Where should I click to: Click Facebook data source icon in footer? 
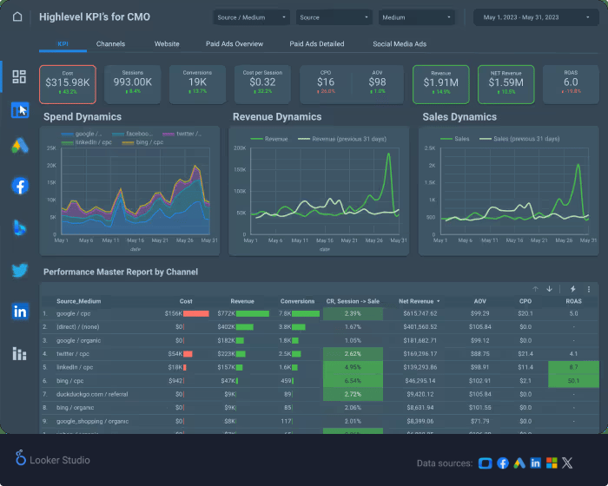(503, 463)
